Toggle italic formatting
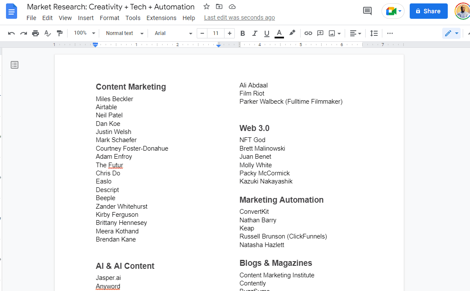The height and width of the screenshot is (291, 470). [255, 33]
